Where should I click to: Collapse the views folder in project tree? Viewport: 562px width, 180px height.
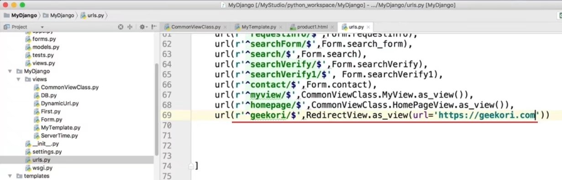(18, 79)
